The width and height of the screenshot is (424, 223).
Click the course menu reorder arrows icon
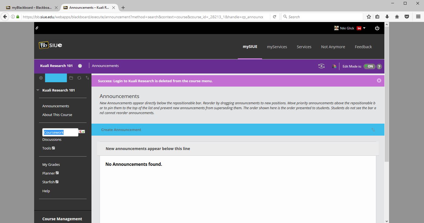click(x=87, y=78)
